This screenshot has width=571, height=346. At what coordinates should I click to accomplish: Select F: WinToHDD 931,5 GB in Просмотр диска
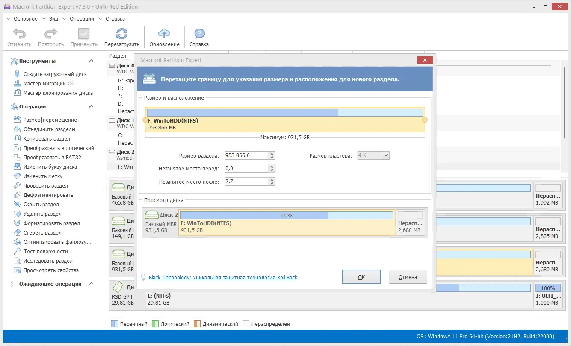[x=287, y=223]
